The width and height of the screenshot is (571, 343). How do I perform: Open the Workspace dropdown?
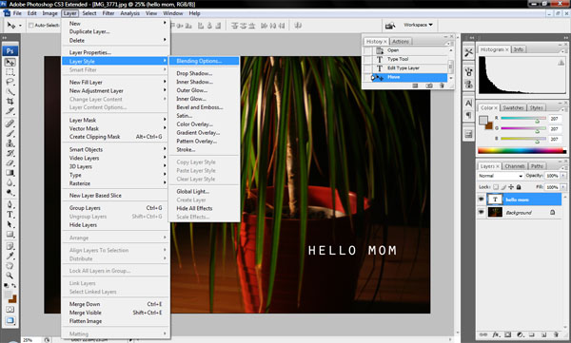418,25
